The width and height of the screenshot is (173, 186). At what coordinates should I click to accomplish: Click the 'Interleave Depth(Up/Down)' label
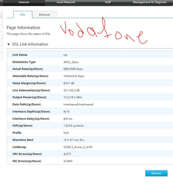click(31, 112)
